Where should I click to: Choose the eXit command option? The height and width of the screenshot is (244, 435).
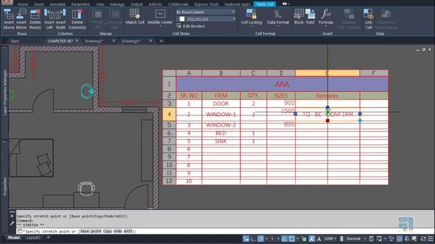[x=128, y=231]
